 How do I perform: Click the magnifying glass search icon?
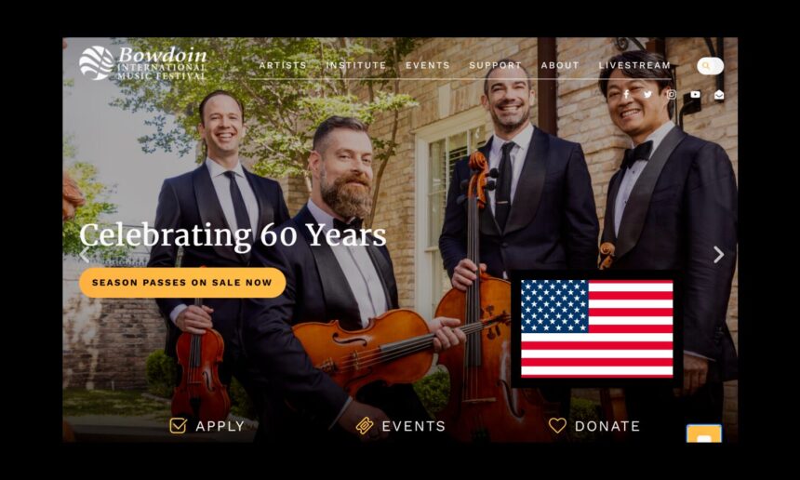[706, 66]
